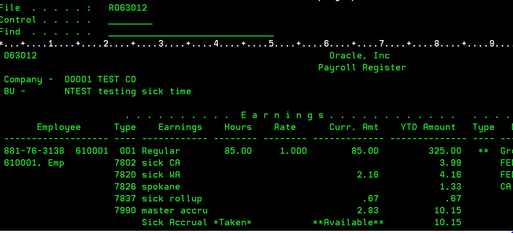Click the **Available** label
Viewport: 513px width, 233px height.
[x=348, y=223]
